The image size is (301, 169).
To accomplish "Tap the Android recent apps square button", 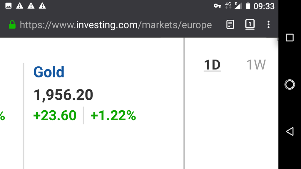I will click(290, 38).
